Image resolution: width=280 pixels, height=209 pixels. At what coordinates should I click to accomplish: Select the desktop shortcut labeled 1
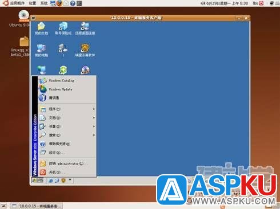[63, 51]
